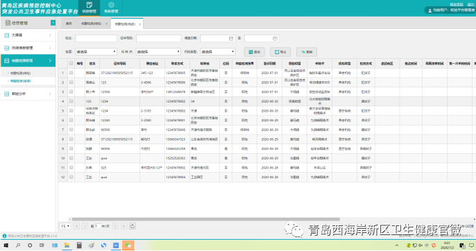Open the Windows Start menu
This screenshot has width=476, height=251.
pos(6,245)
